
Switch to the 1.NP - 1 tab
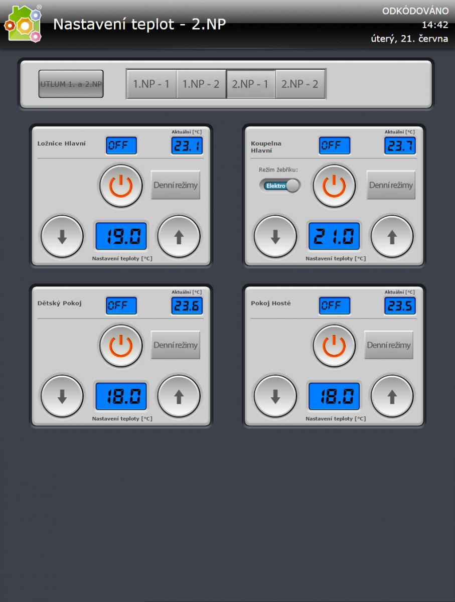pyautogui.click(x=151, y=84)
